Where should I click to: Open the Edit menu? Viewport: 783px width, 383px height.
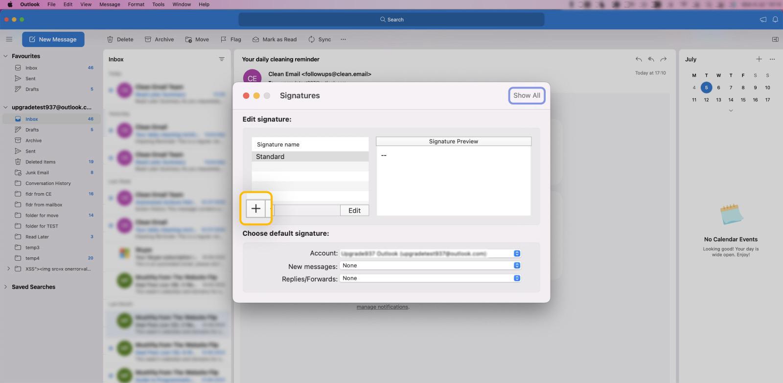click(68, 4)
